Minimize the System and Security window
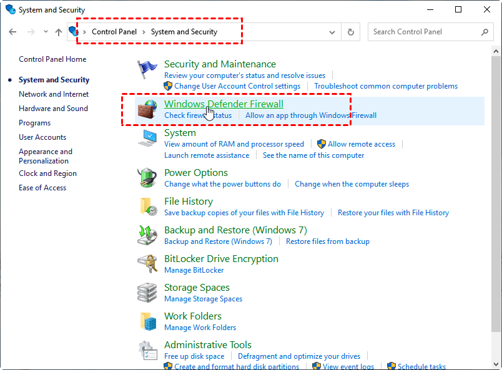This screenshot has height=370, width=502. [x=430, y=9]
